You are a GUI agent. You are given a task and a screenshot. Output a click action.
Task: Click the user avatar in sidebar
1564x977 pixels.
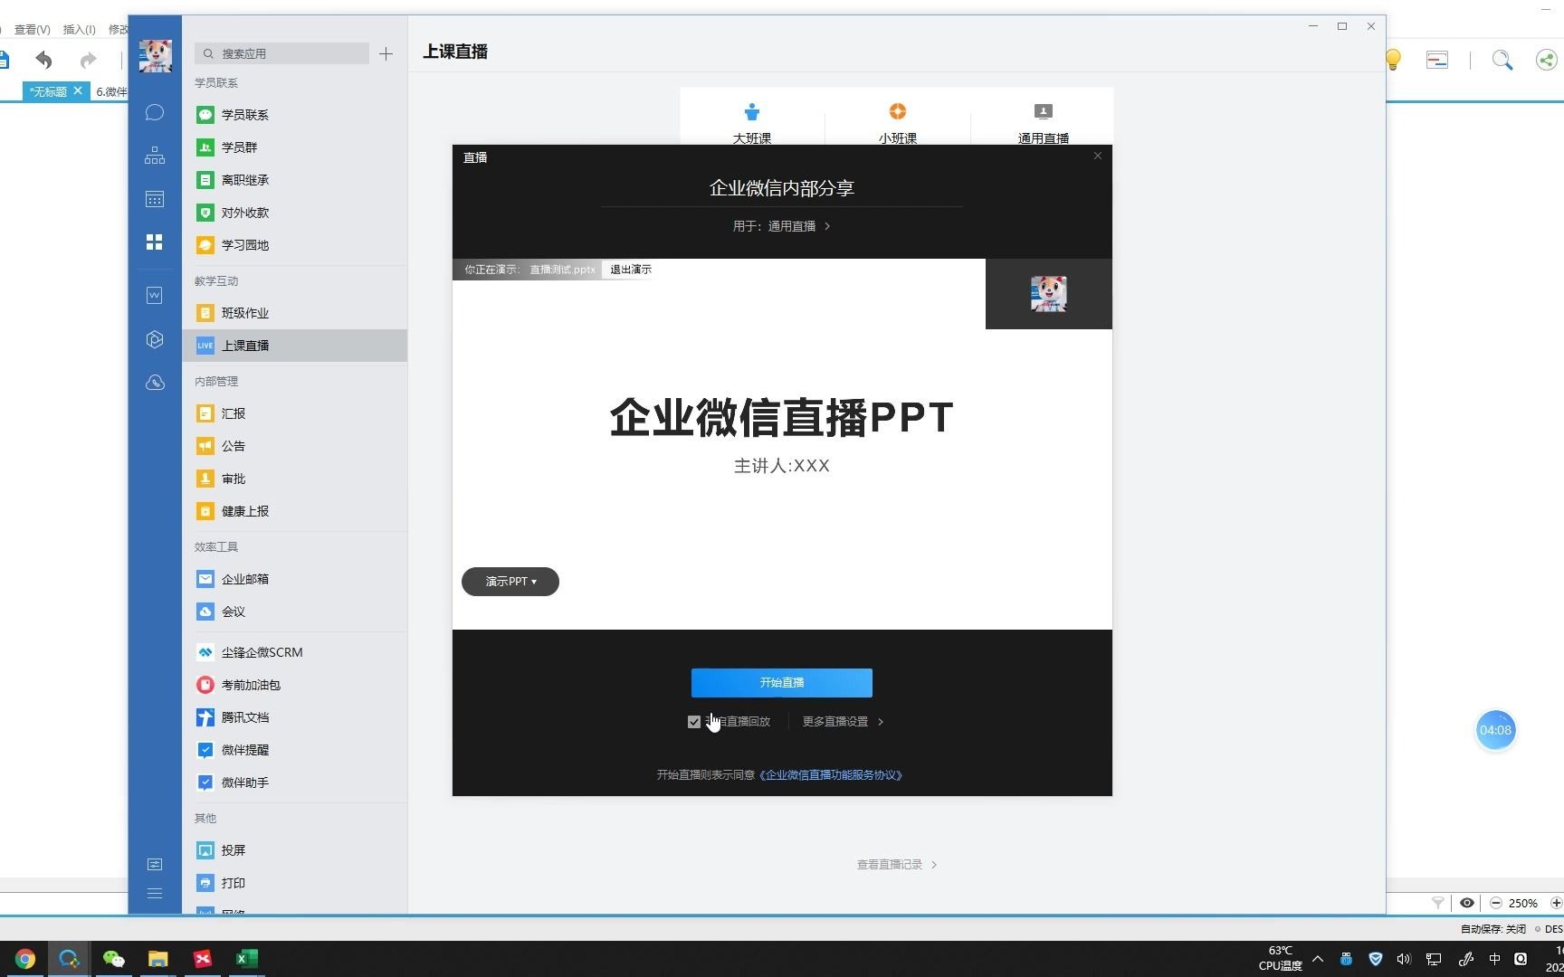(156, 56)
